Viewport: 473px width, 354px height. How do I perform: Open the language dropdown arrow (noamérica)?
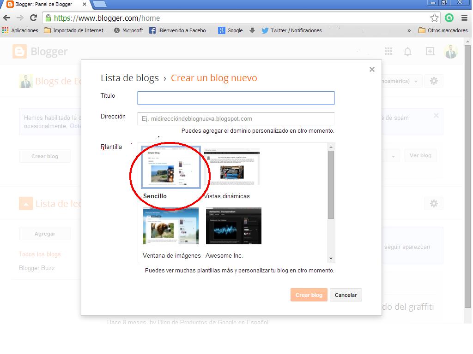(x=416, y=81)
